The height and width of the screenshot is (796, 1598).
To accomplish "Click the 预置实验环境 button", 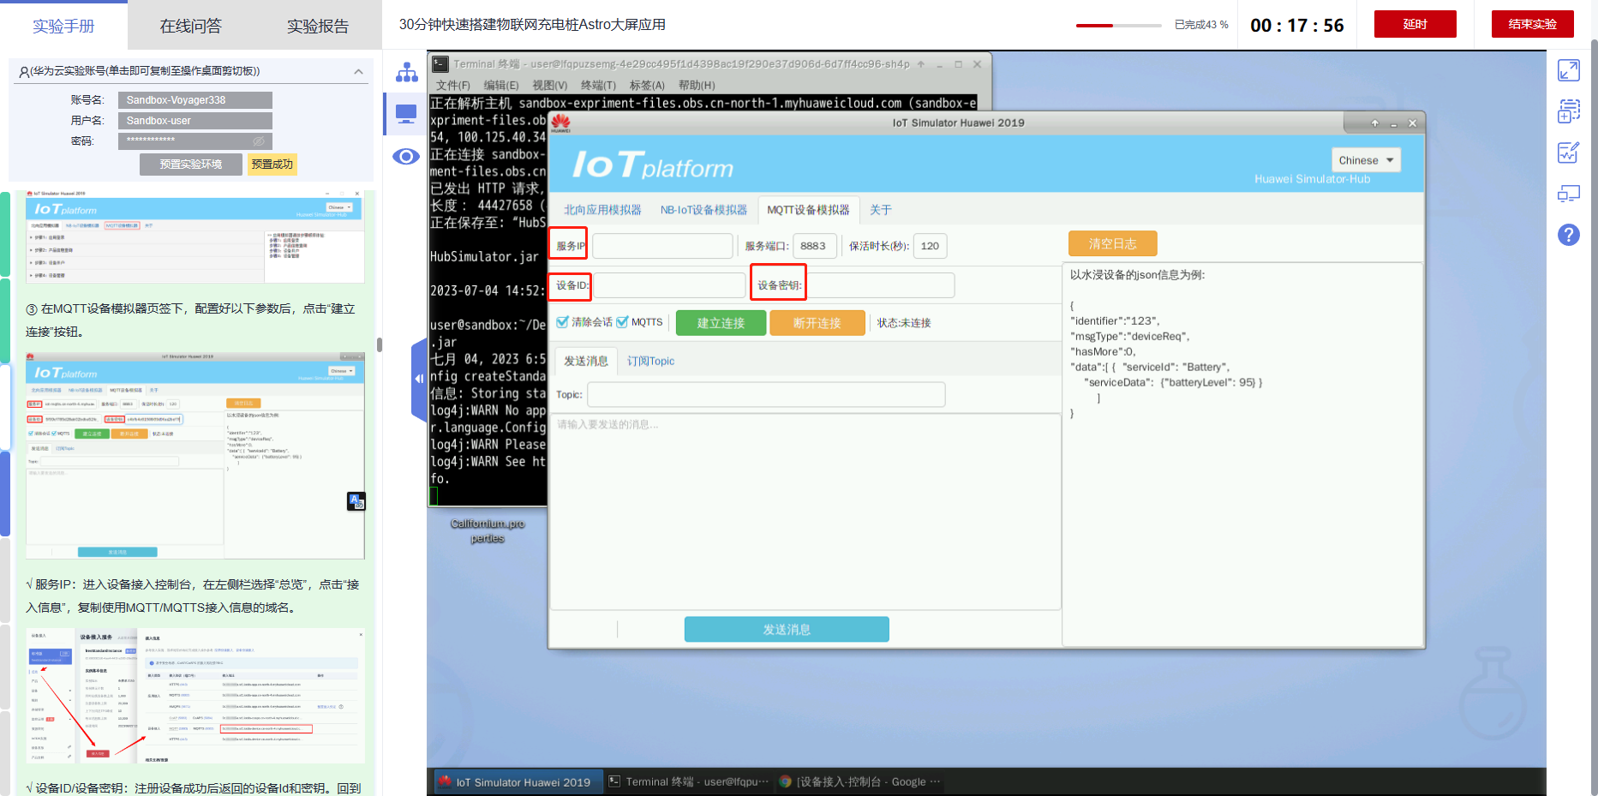I will tap(191, 165).
